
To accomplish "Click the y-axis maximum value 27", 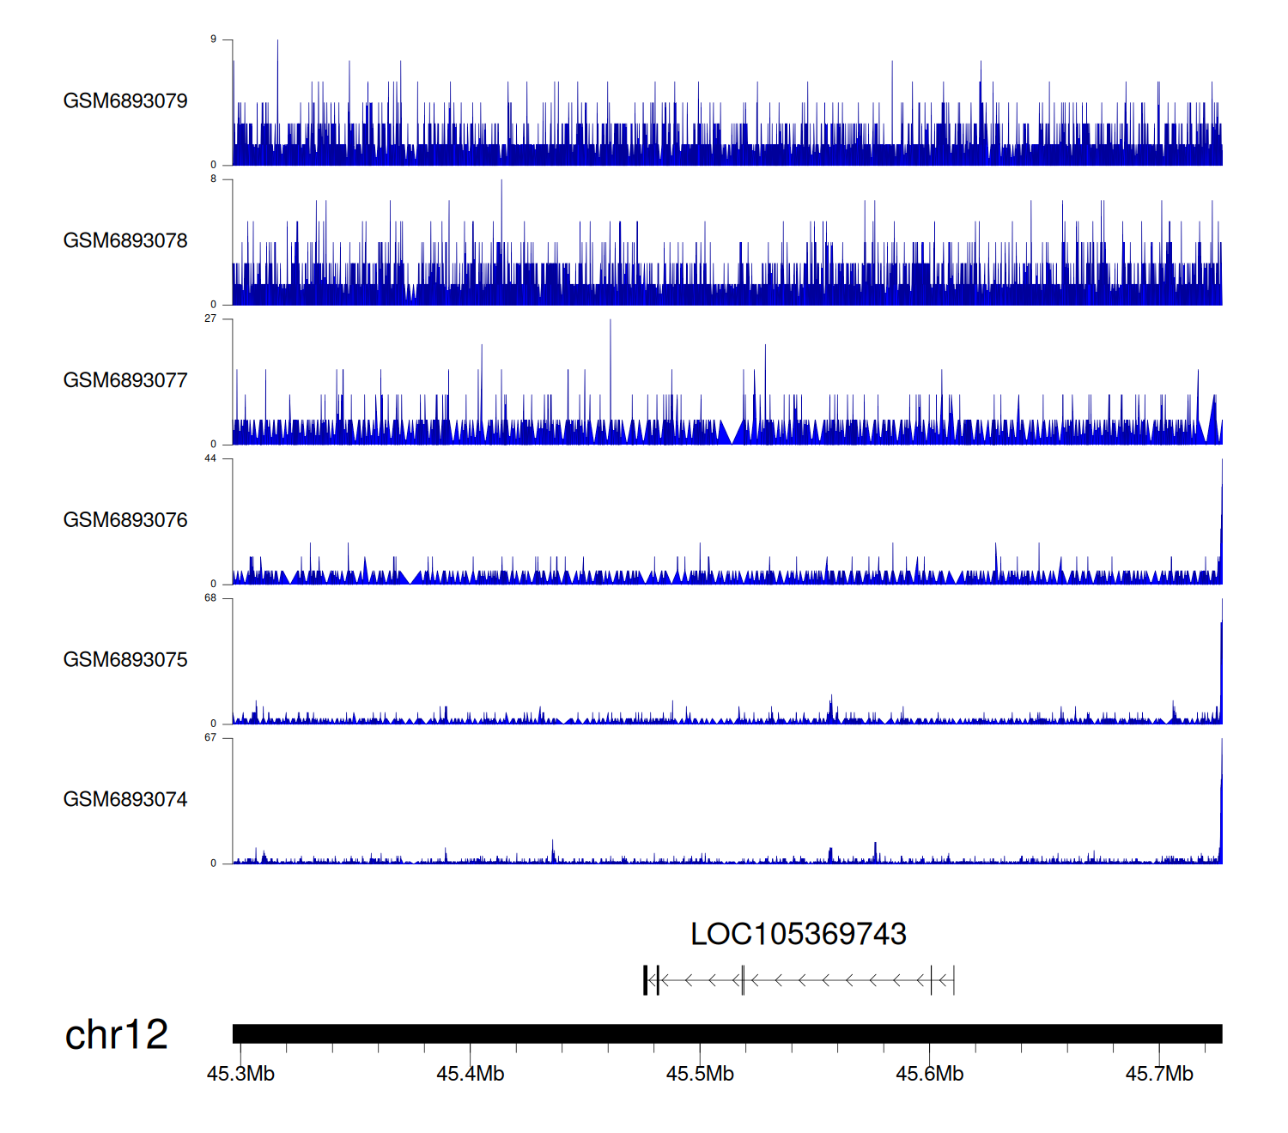I will 210,318.
